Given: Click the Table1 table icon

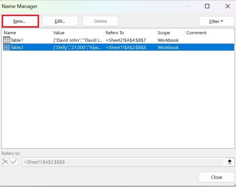Looking at the screenshot, I should [7, 40].
